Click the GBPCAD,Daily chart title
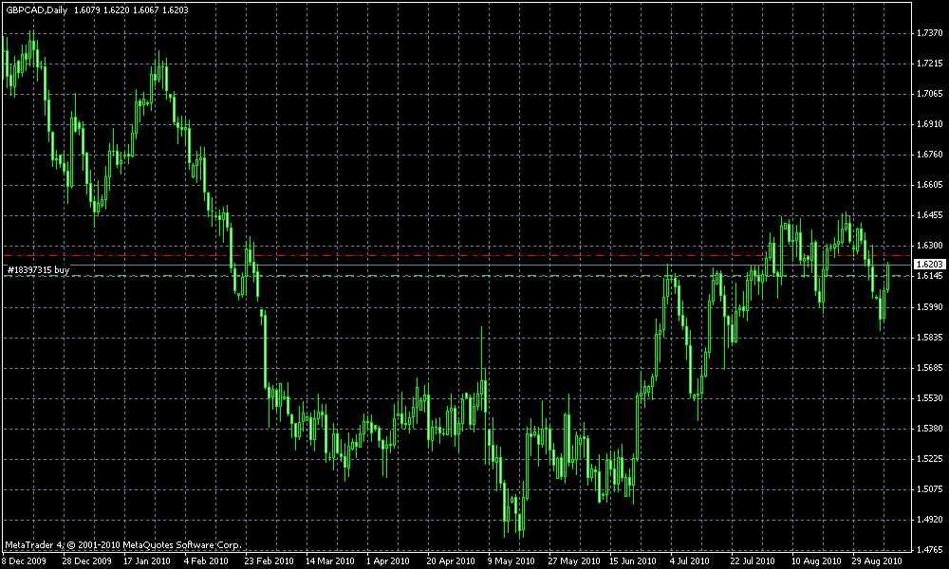 (x=36, y=10)
